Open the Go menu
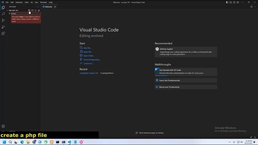 [32, 2]
